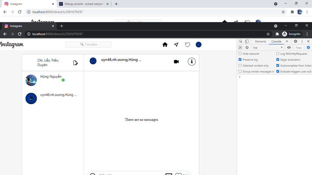This screenshot has width=312, height=175.
Task: Clear console icon
Action: tap(247, 48)
